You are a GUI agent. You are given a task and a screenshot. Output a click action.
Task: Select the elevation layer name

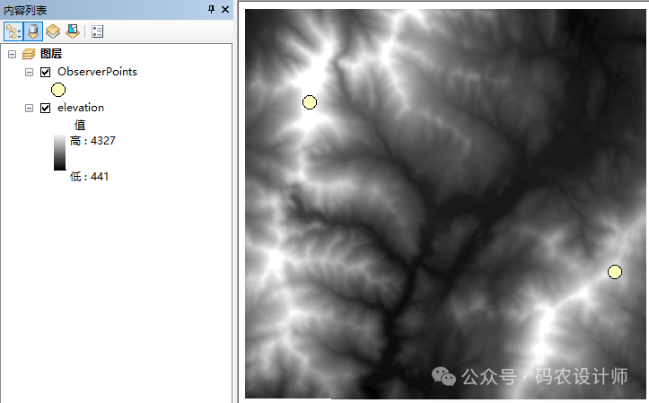point(80,108)
